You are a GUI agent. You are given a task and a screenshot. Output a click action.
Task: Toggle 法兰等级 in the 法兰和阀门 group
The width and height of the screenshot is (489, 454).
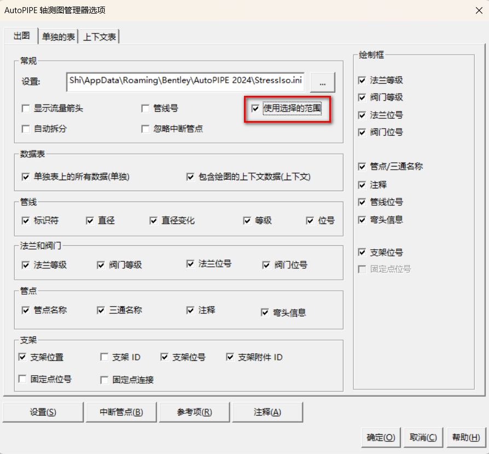[26, 265]
